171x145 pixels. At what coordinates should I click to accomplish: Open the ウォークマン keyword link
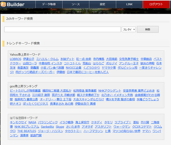tap(122, 127)
